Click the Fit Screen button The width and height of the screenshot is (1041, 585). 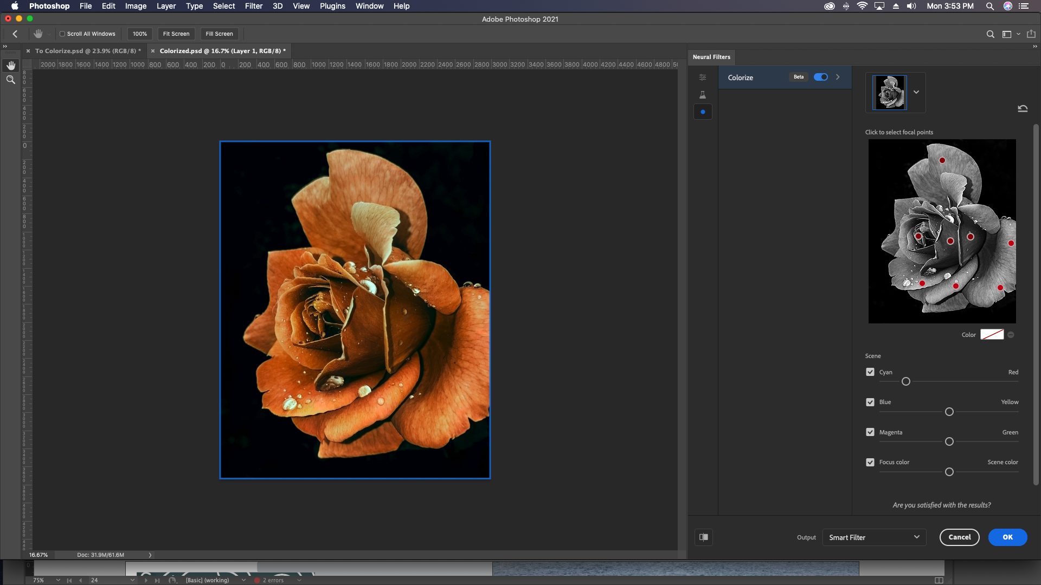[x=176, y=34]
